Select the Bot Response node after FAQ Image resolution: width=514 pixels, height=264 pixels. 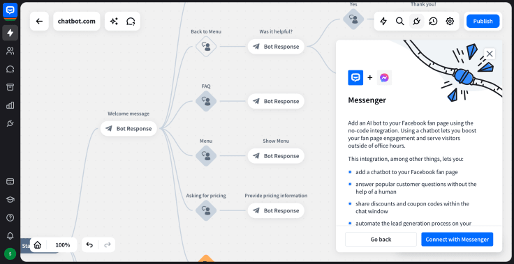click(x=276, y=101)
